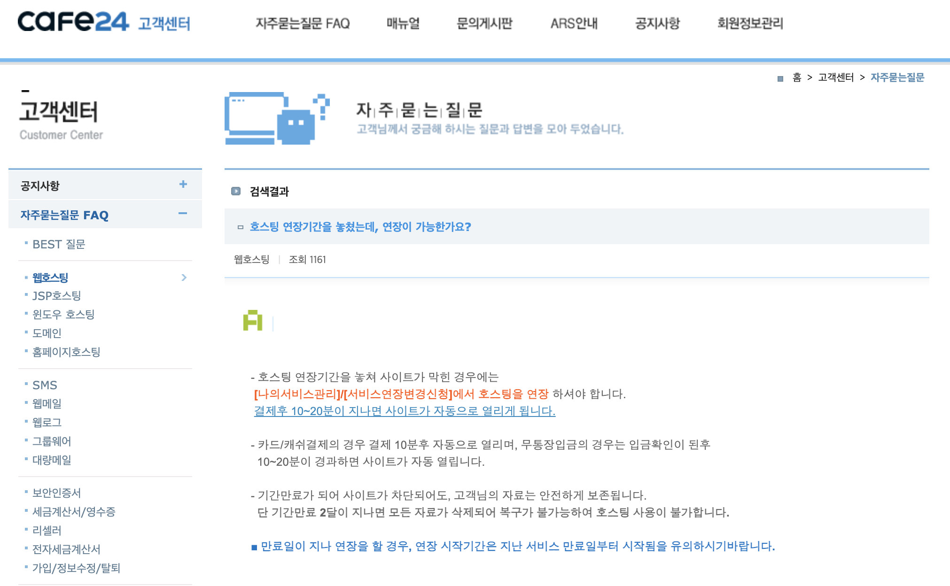Click the 고객센터 text beside the logo
The image size is (950, 586).
point(164,23)
